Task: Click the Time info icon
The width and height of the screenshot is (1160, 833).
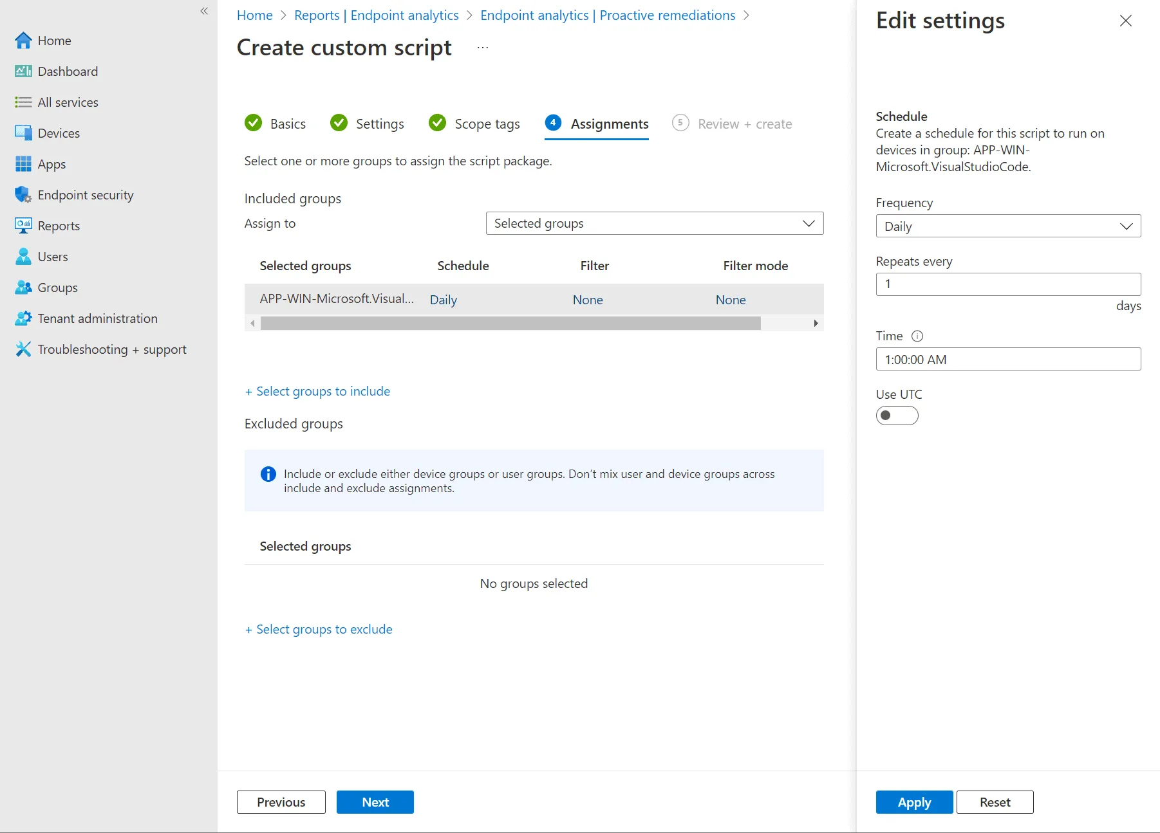Action: pyautogui.click(x=917, y=336)
